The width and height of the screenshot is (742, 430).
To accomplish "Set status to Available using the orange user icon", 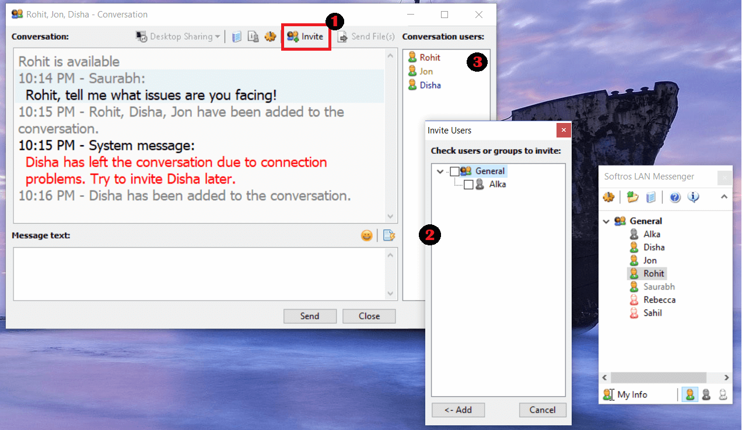I will click(690, 395).
